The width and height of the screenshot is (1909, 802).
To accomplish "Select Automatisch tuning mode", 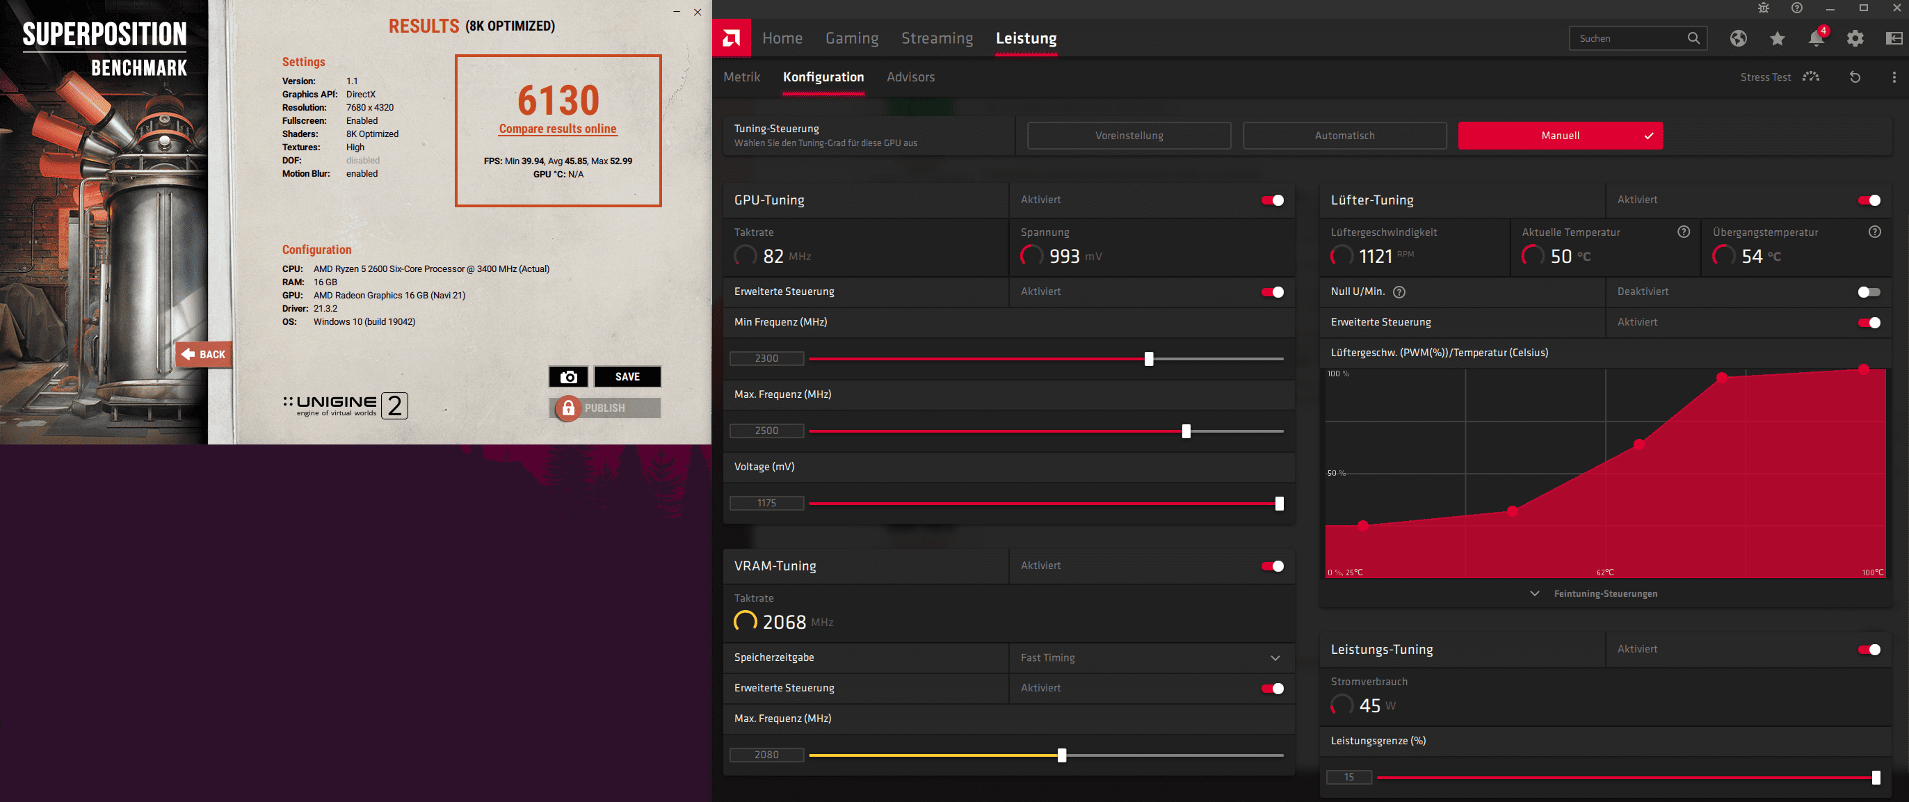I will pyautogui.click(x=1344, y=136).
